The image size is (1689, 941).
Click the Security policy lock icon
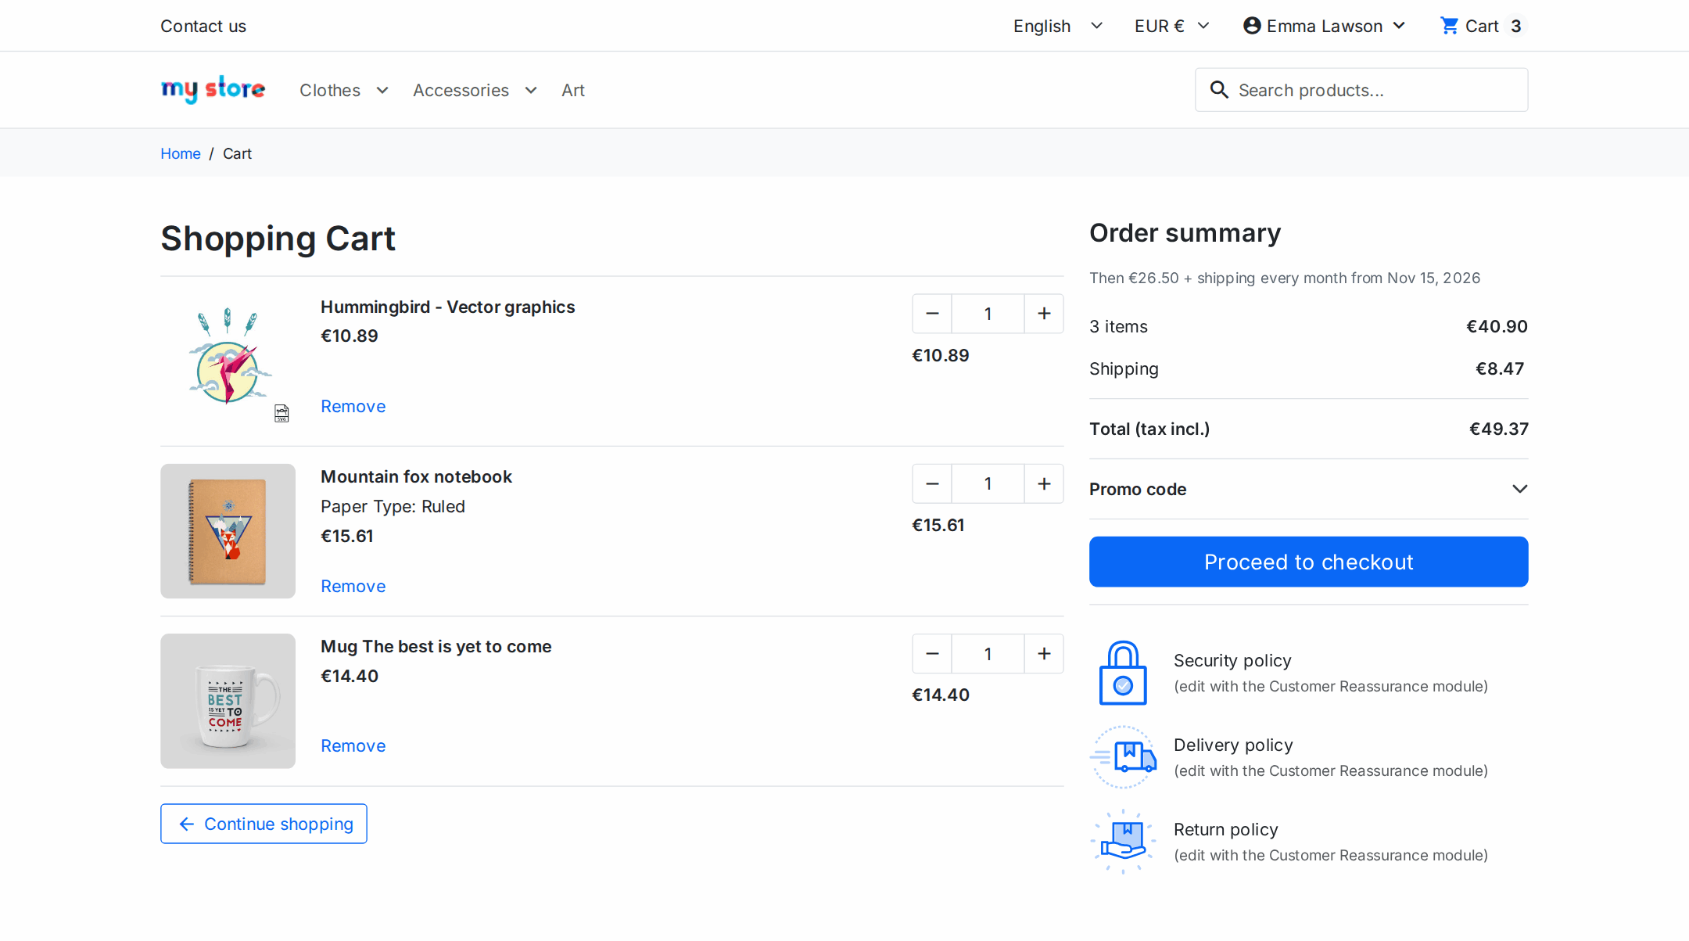coord(1123,673)
